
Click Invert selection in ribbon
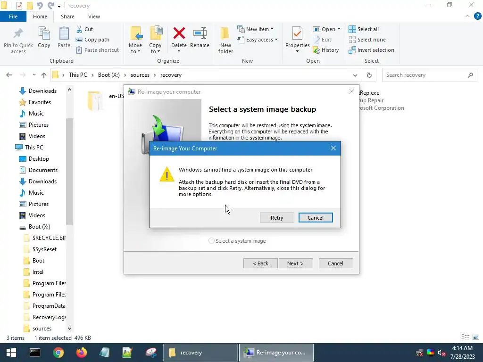[x=372, y=50]
